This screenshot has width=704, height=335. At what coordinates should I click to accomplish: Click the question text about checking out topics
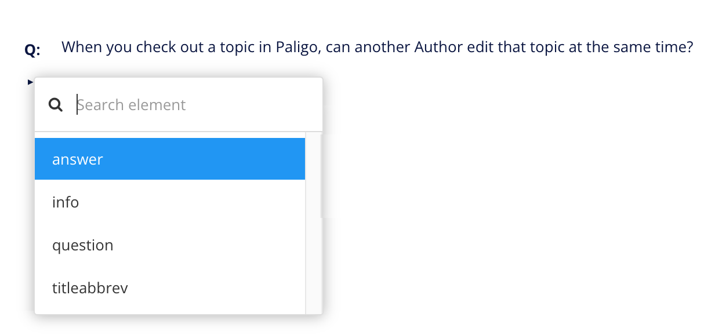pyautogui.click(x=377, y=47)
